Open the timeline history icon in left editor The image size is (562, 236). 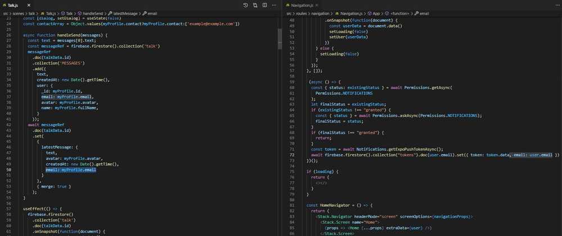[246, 6]
